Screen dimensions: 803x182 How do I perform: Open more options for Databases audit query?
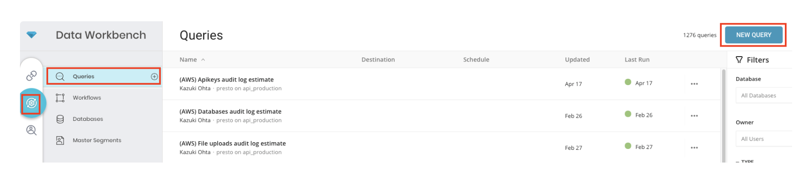click(694, 116)
